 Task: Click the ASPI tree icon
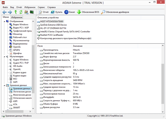(x=11, y=101)
